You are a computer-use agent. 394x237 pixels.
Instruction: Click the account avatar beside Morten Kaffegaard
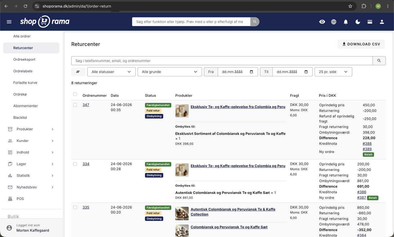tap(9, 228)
